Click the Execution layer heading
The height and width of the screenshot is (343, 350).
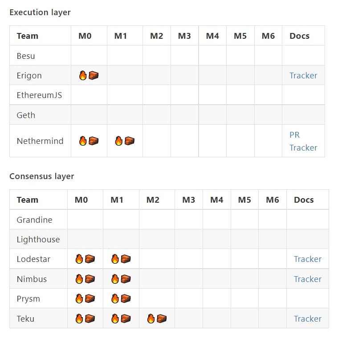point(40,12)
